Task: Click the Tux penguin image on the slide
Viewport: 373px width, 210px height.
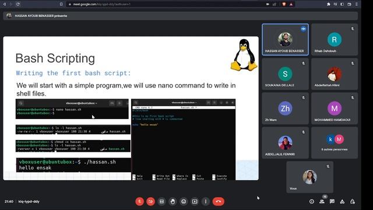Action: point(244,55)
